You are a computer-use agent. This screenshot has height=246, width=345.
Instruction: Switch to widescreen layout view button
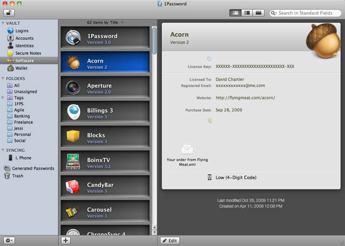click(258, 13)
